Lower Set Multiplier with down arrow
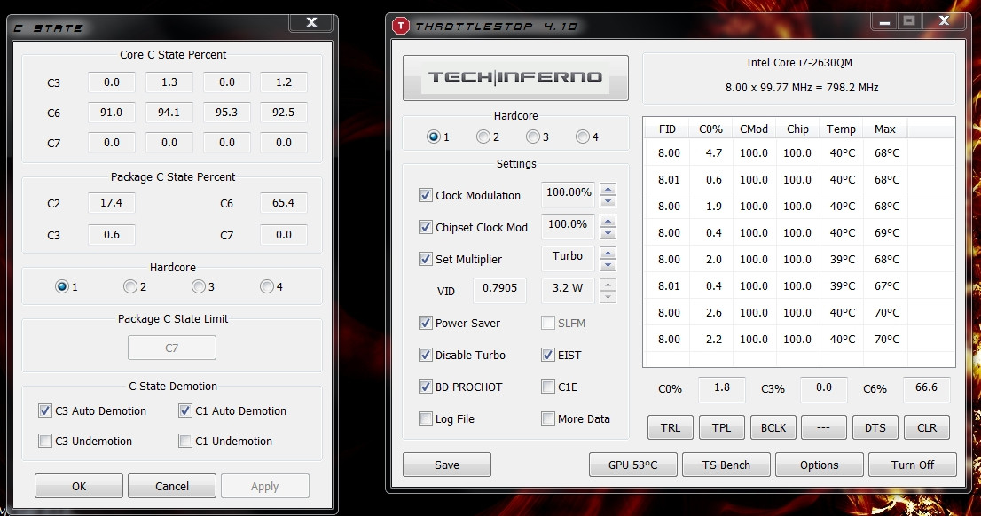Image resolution: width=981 pixels, height=516 pixels. pyautogui.click(x=608, y=265)
